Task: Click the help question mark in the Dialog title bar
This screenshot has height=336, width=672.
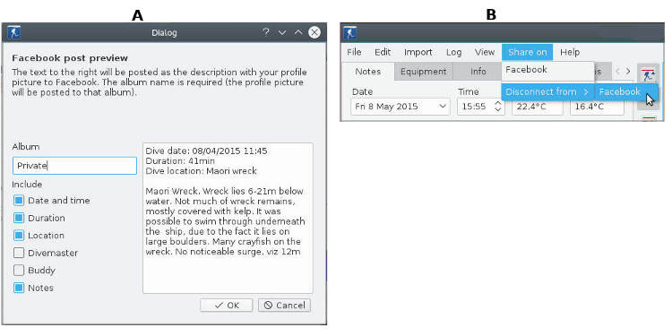Action: [x=266, y=32]
